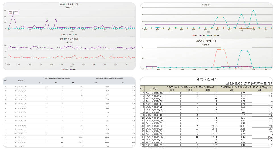Viewport: 276px width, 150px height.
Task: Click the 'NO.' column header in left table
Action: (x=5, y=80)
